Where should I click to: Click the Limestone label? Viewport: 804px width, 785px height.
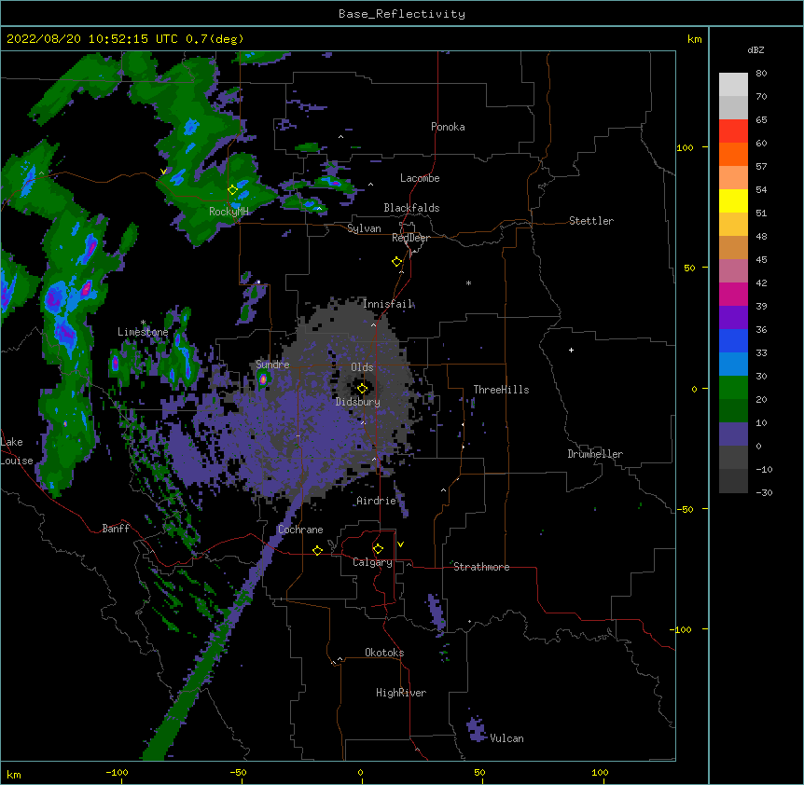[x=143, y=332]
